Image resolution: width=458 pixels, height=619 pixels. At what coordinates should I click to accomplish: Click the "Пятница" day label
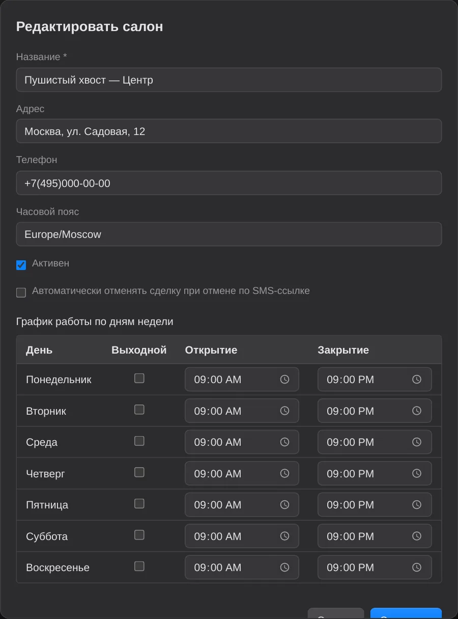(47, 505)
